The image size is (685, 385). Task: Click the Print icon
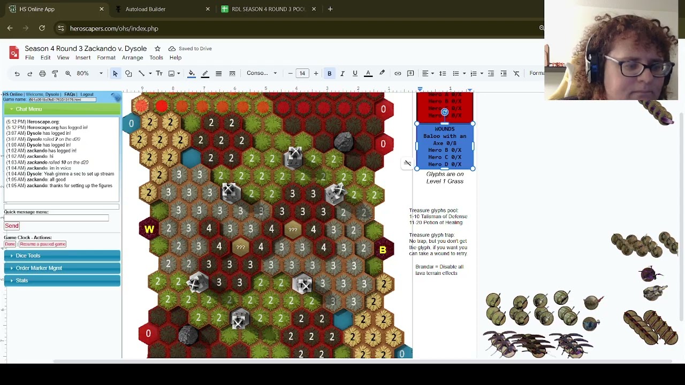[42, 73]
